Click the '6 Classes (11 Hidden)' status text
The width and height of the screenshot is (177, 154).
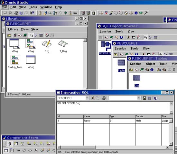pyautogui.click(x=19, y=94)
